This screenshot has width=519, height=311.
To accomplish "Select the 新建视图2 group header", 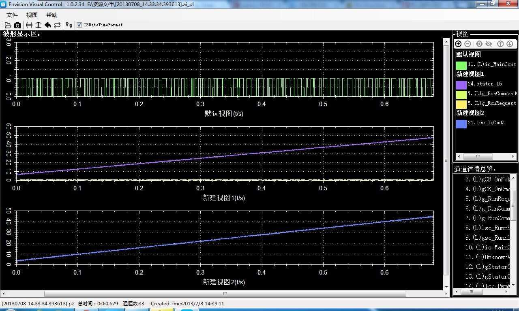I will pos(470,113).
